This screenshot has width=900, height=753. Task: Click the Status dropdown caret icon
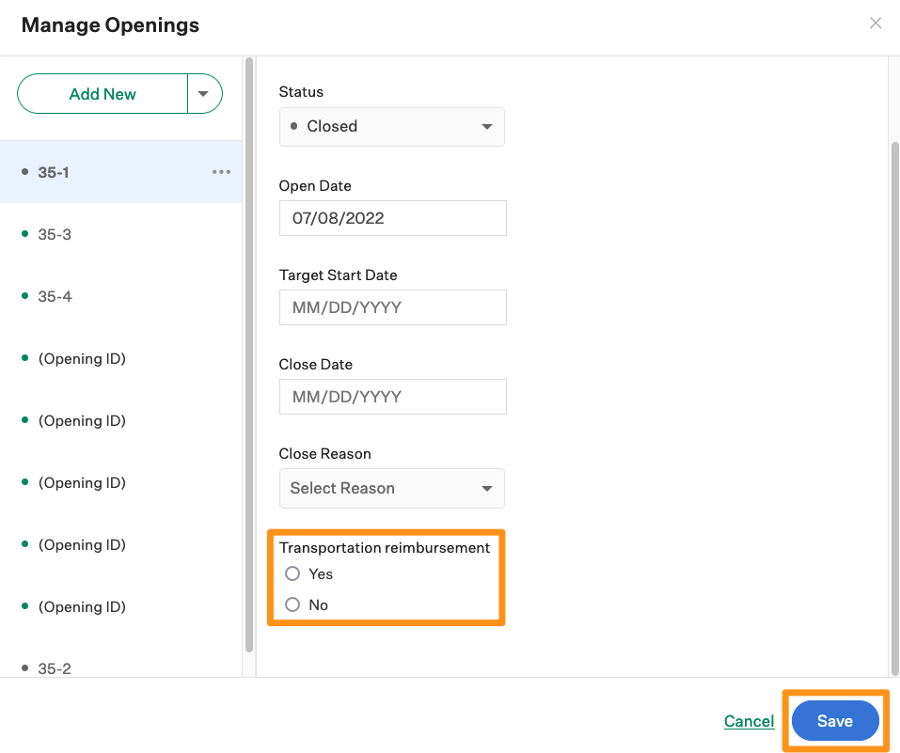click(487, 125)
